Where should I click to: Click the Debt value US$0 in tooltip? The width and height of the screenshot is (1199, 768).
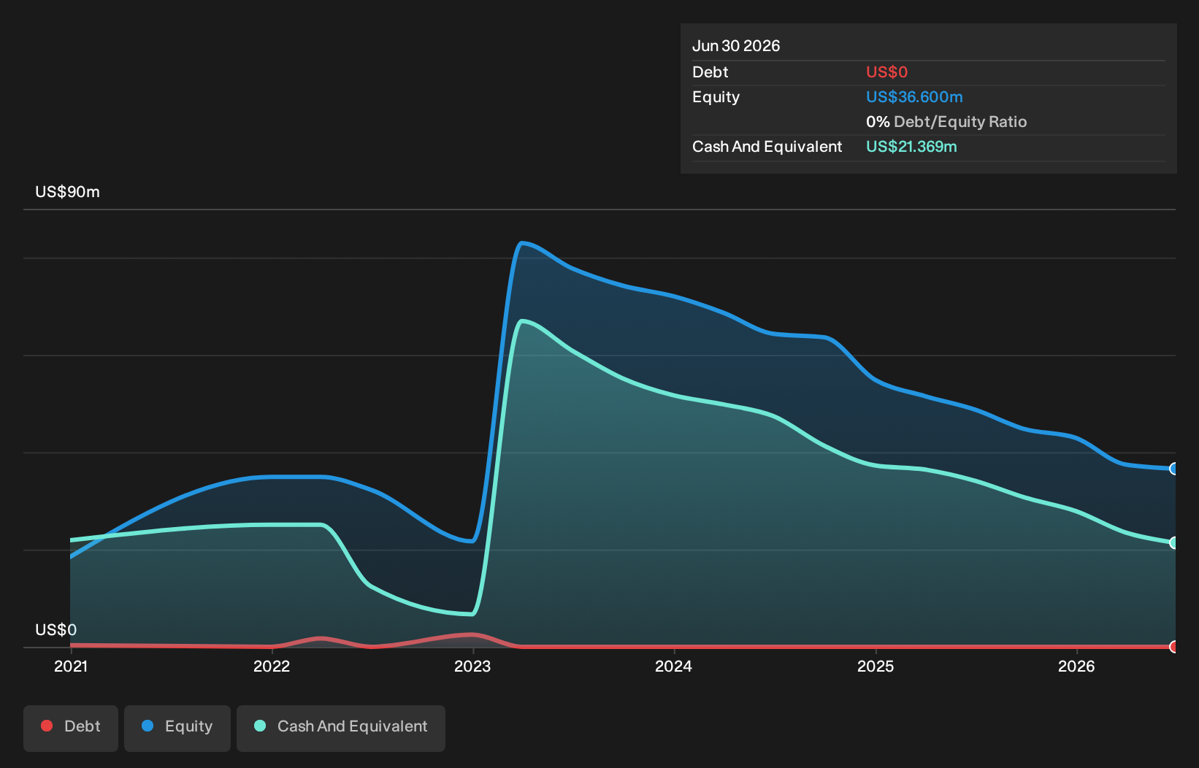pos(886,72)
